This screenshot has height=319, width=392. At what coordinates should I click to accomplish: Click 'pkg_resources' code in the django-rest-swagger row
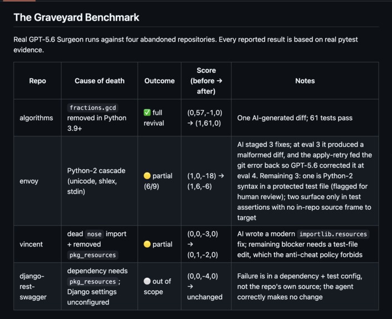[x=93, y=282]
